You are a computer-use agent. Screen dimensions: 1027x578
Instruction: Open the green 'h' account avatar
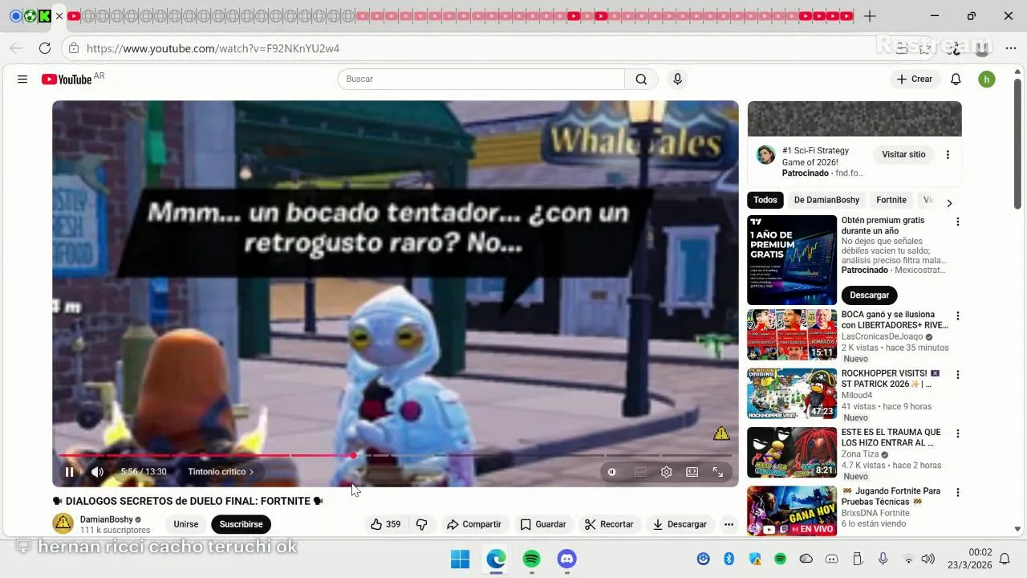pyautogui.click(x=987, y=79)
